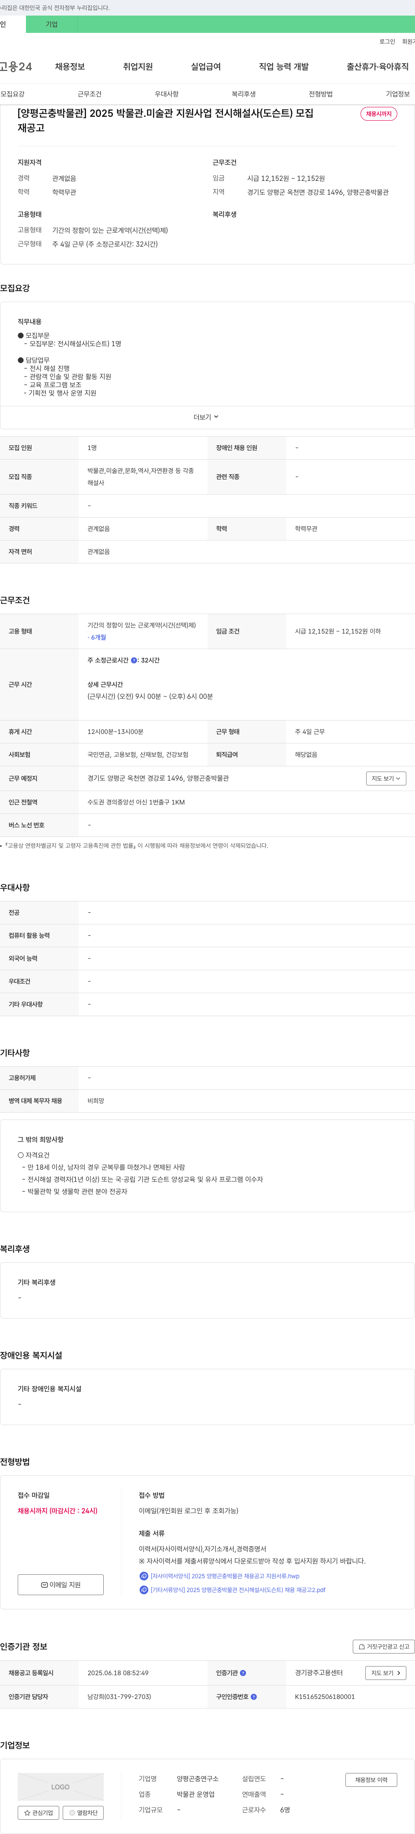Jump to 우대사항 section tab
The width and height of the screenshot is (415, 1834).
(167, 94)
